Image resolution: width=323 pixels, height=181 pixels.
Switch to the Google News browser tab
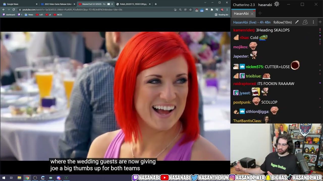click(19, 4)
